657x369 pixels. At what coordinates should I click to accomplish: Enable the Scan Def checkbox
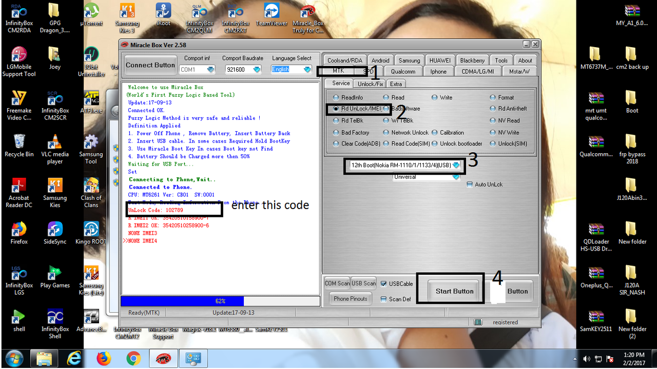[383, 299]
